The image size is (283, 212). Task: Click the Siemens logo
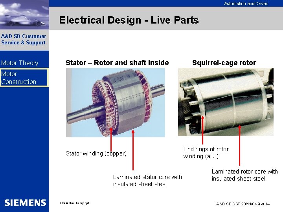pos(25,203)
